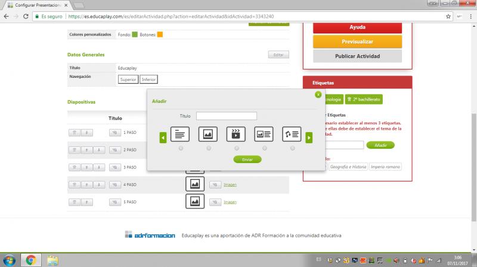Open the Ayuda red button
The width and height of the screenshot is (477, 267).
[357, 27]
